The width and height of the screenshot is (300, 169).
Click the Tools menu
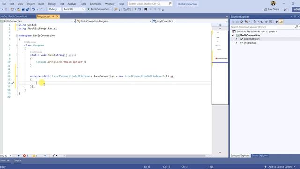(83, 4)
